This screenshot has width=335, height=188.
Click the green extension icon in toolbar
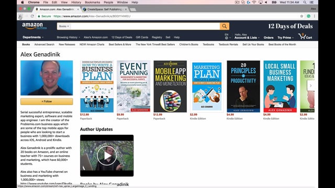[x=308, y=16]
